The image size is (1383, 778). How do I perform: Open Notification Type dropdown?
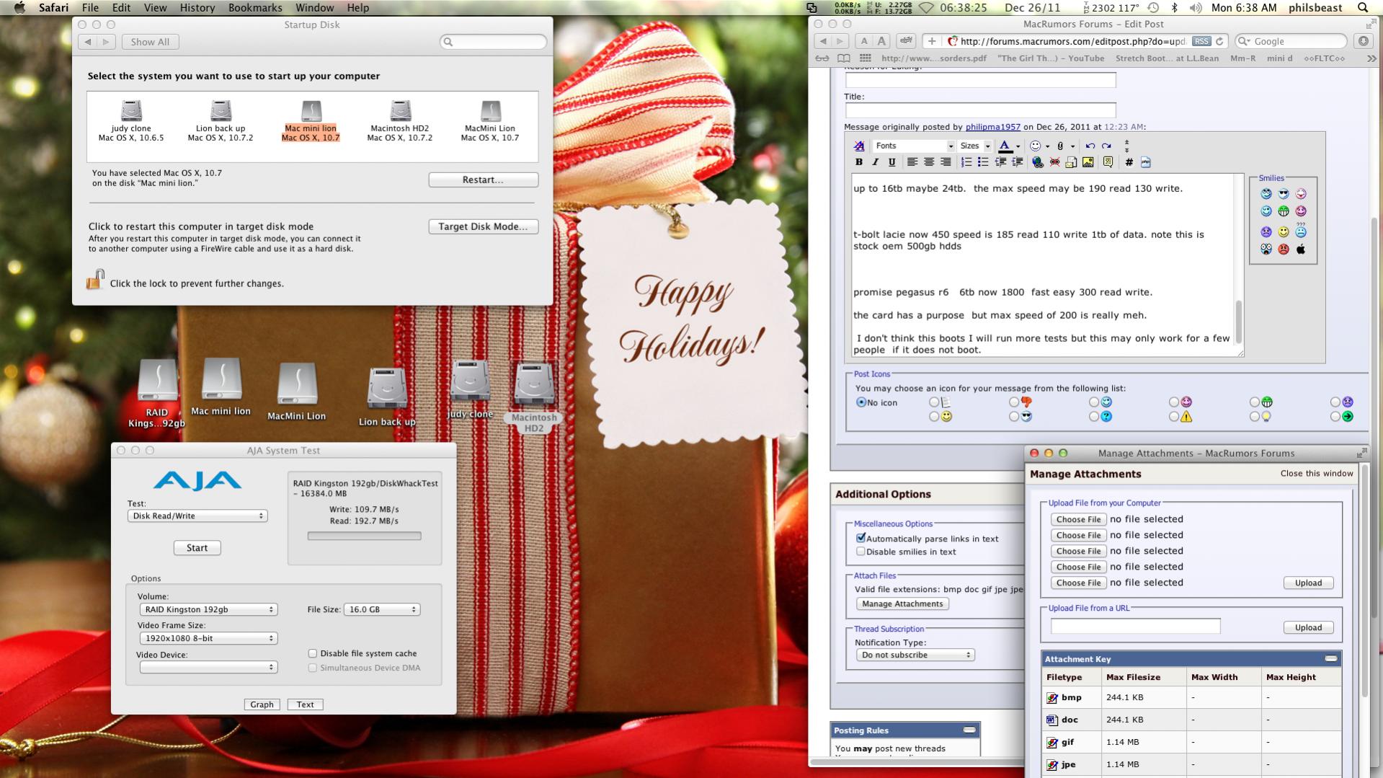(915, 655)
